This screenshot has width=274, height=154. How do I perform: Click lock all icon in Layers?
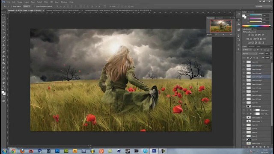pyautogui.click(x=257, y=58)
